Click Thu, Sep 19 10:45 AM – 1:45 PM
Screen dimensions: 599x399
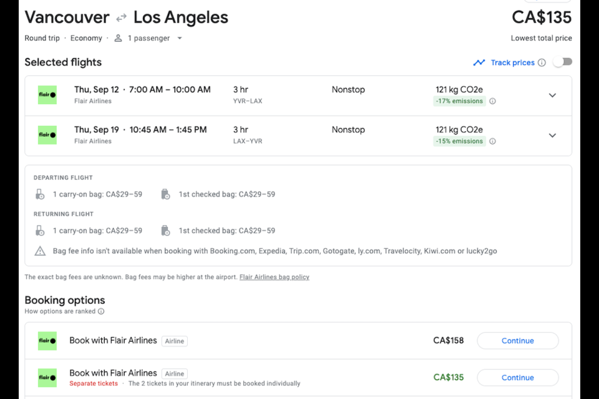pos(140,130)
